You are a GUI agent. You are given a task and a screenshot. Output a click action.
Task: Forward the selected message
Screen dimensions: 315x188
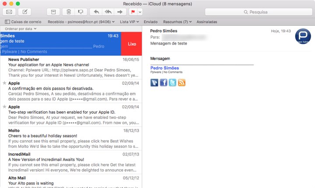pos(120,12)
